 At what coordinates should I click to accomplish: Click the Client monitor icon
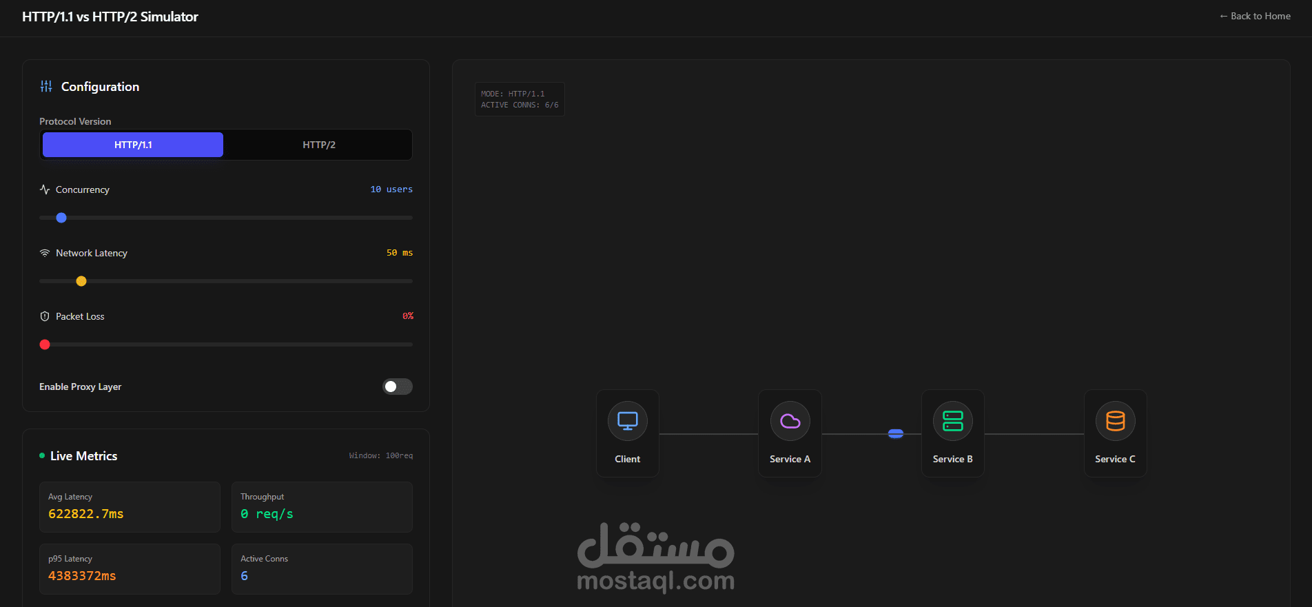point(628,421)
